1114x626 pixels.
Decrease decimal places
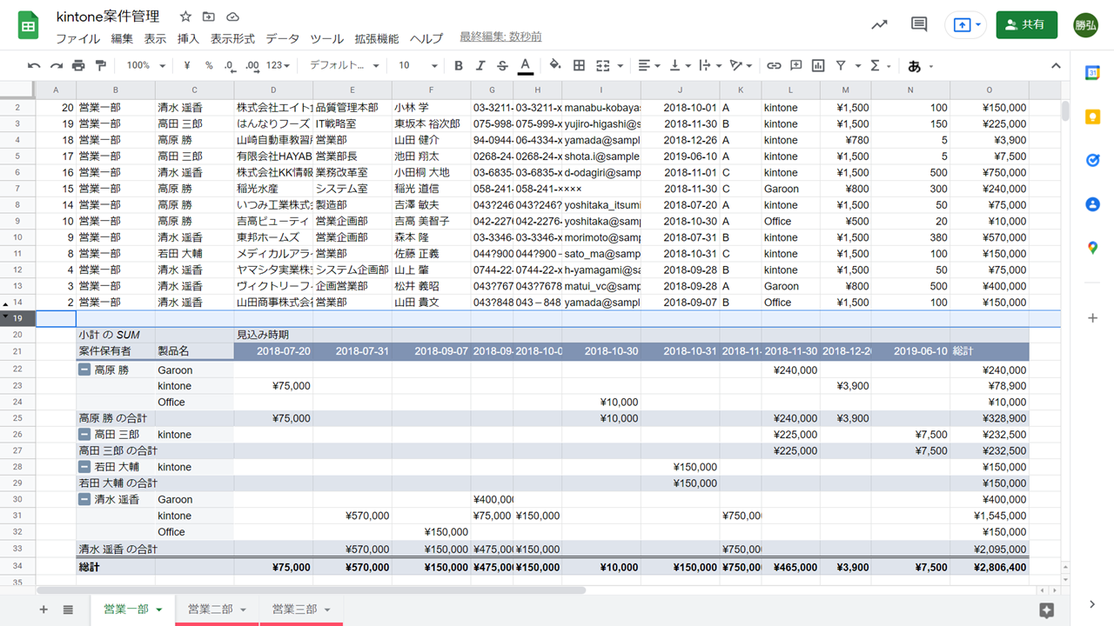click(230, 65)
